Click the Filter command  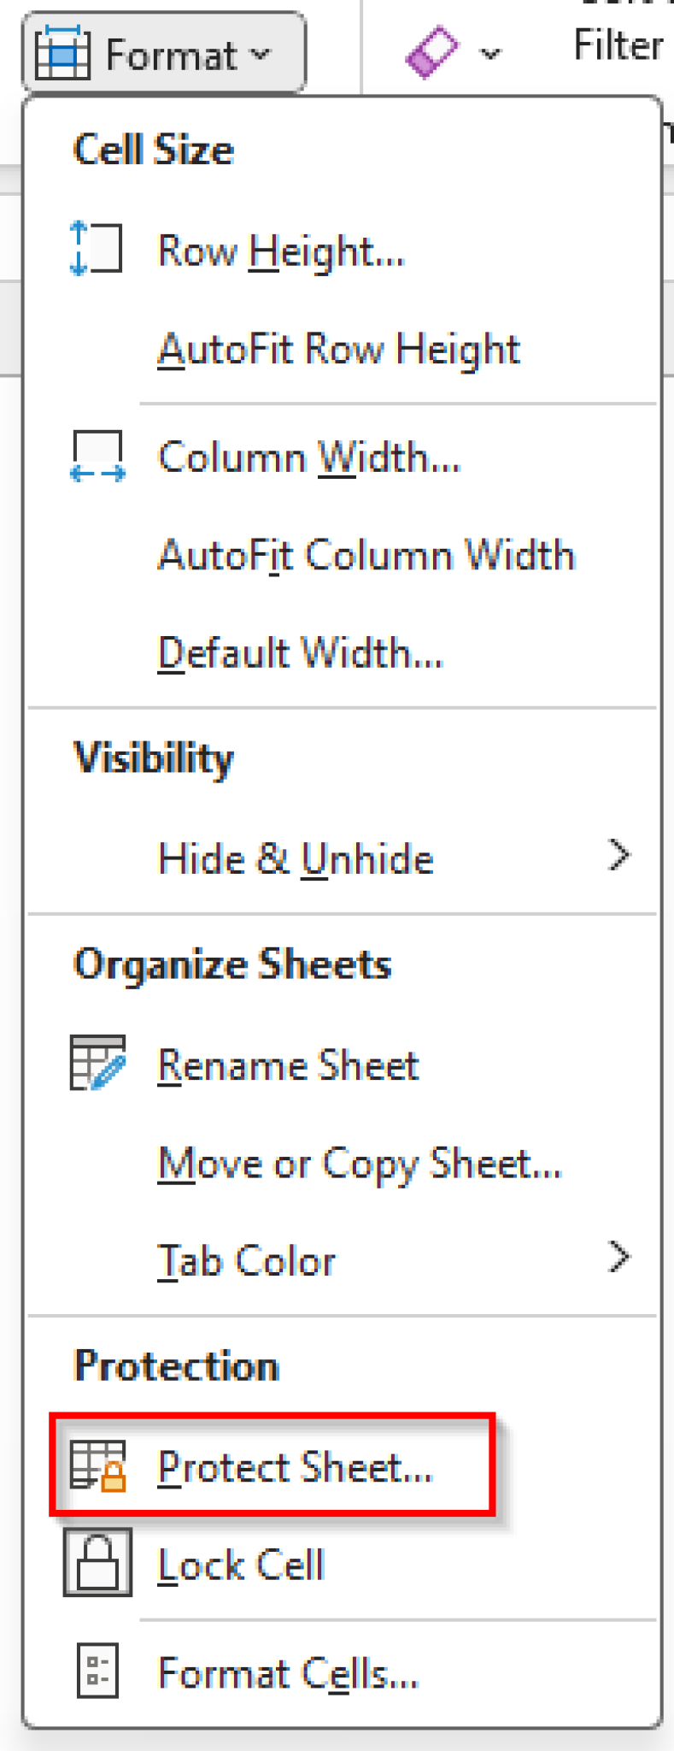(x=616, y=44)
